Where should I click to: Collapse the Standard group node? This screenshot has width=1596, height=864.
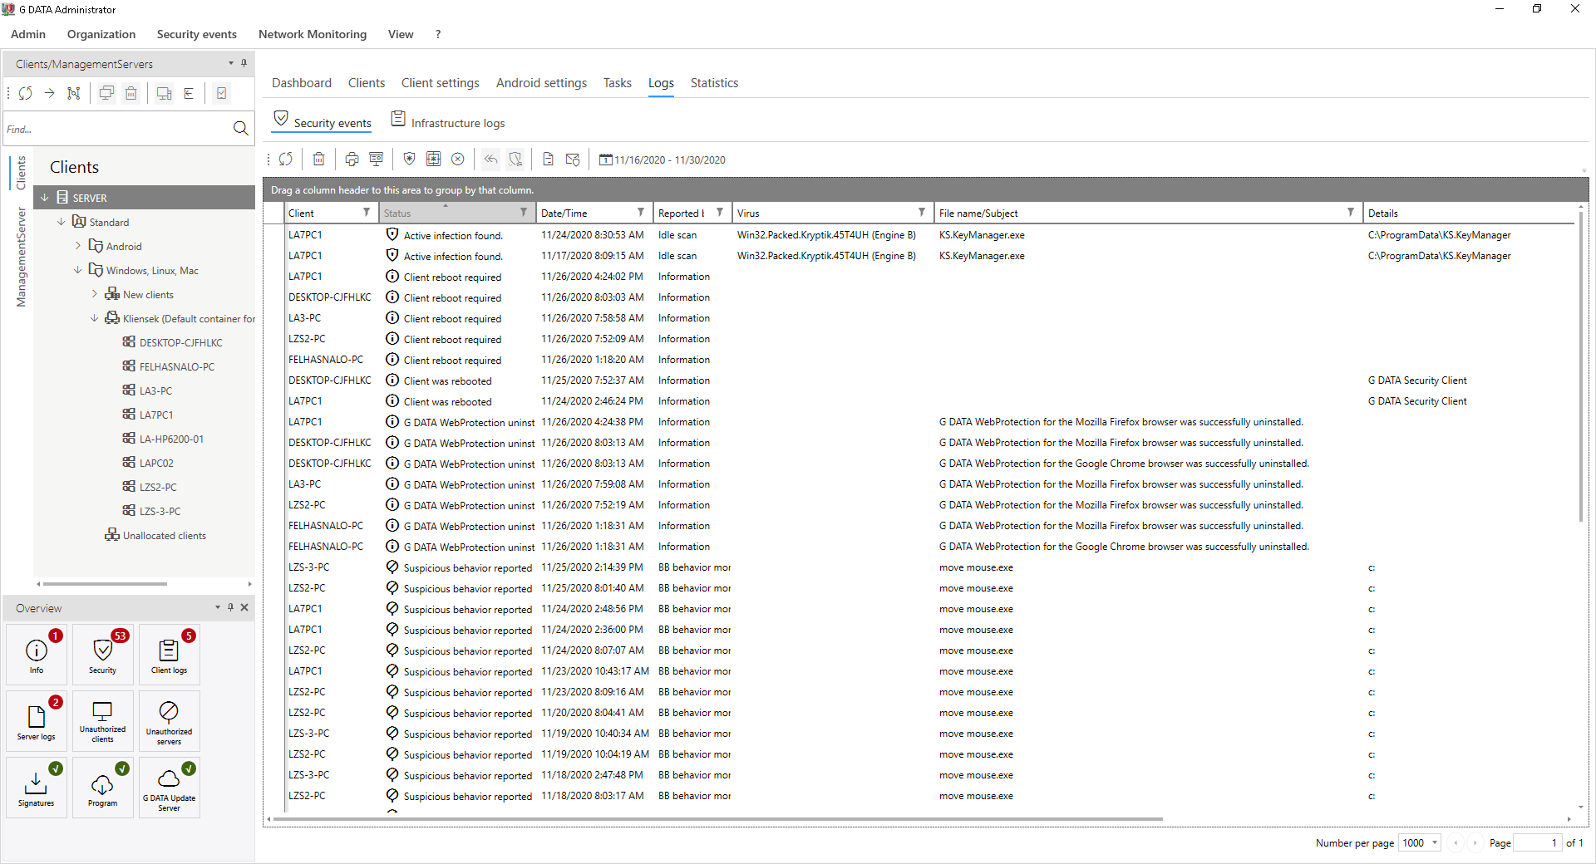point(62,222)
